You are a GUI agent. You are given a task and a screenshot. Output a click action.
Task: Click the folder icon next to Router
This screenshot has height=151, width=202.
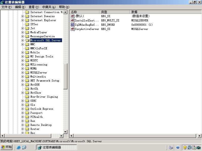[27, 129]
